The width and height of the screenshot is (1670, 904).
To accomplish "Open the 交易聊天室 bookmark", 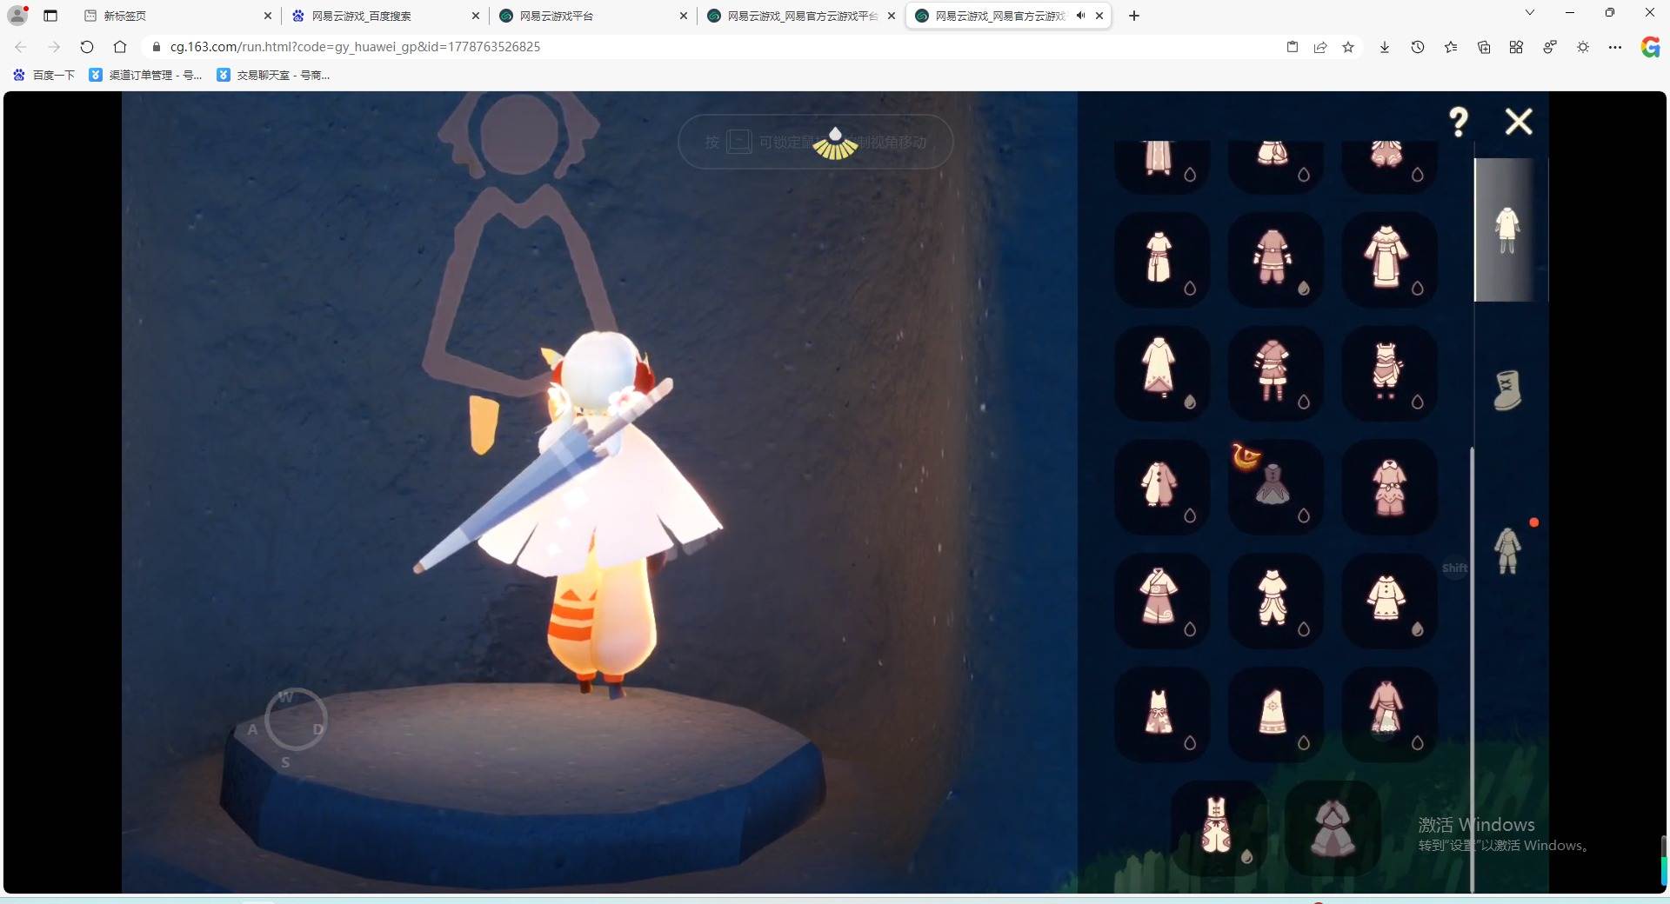I will [x=274, y=75].
